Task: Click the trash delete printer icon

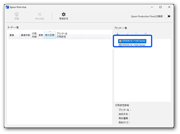Action: pyautogui.click(x=146, y=34)
